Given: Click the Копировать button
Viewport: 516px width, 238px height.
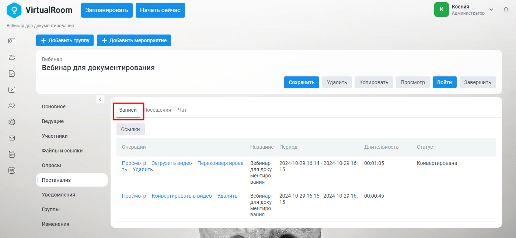Looking at the screenshot, I should coord(374,82).
